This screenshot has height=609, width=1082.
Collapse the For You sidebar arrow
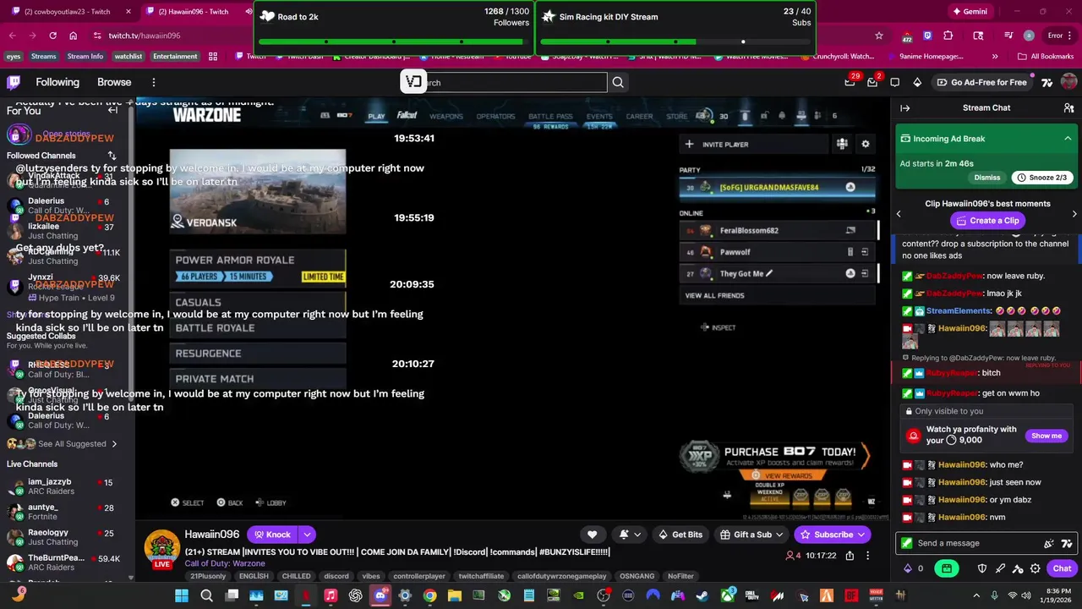point(112,110)
